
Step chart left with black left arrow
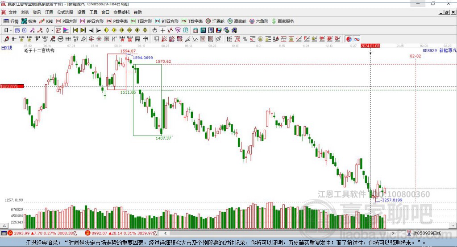(x=91, y=30)
